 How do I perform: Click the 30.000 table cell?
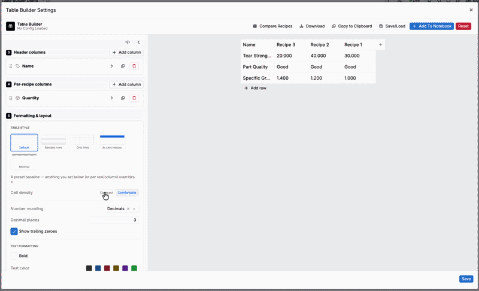point(359,56)
